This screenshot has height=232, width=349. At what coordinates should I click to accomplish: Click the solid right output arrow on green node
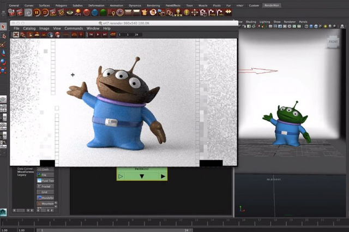tap(163, 176)
